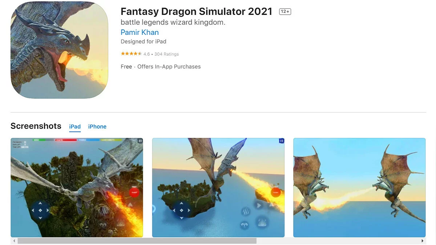Viewport: 436px width, 245px height.
Task: Switch to the iPhone screenshots tab
Action: (x=97, y=126)
